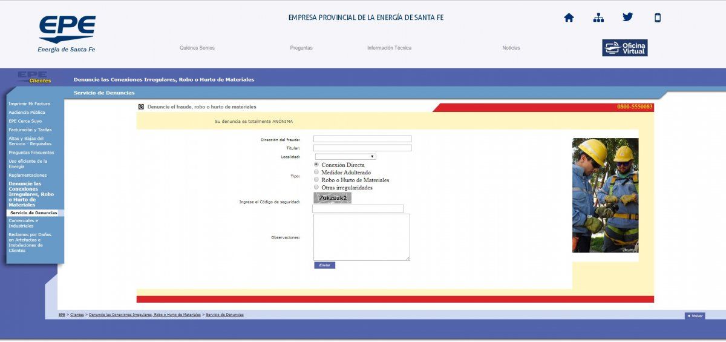Select the Conexión Directa radio option
The width and height of the screenshot is (726, 342).
[316, 165]
